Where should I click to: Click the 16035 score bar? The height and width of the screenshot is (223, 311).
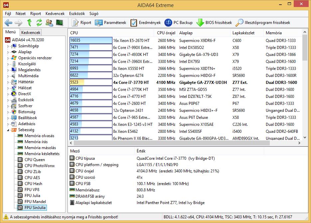tap(91, 40)
